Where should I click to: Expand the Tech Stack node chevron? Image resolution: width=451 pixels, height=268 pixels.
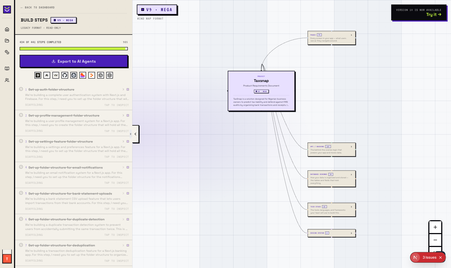pos(351,207)
